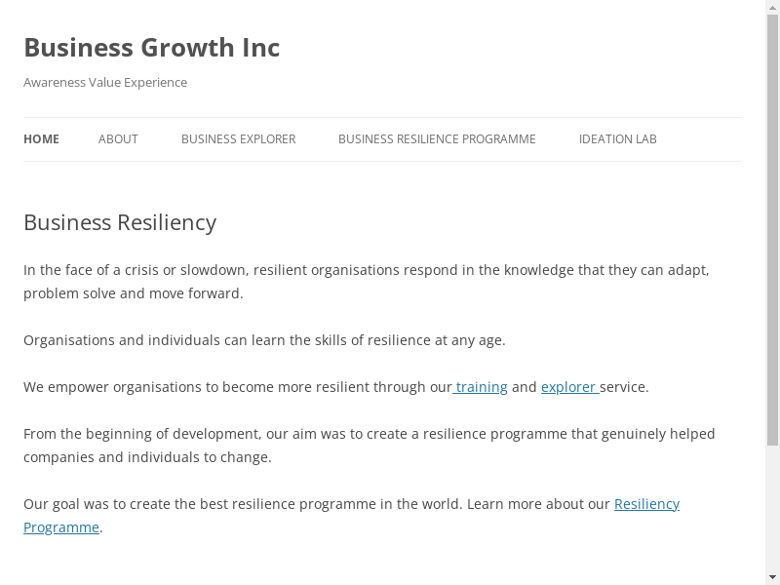
Task: Click the scrollbar up arrow
Action: coord(772,7)
